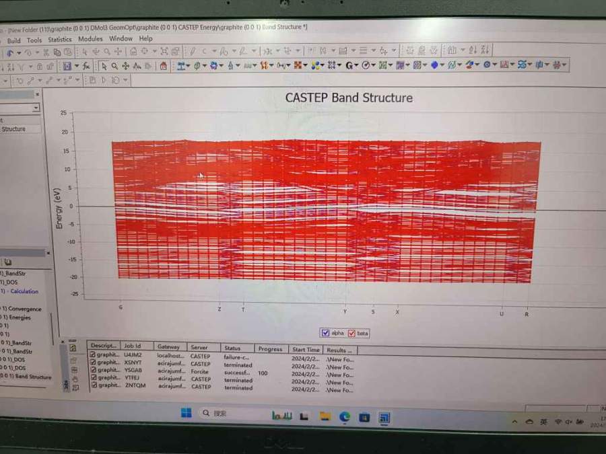Expand the dropdown in the left panel
This screenshot has height=454, width=606.
pyautogui.click(x=36, y=108)
